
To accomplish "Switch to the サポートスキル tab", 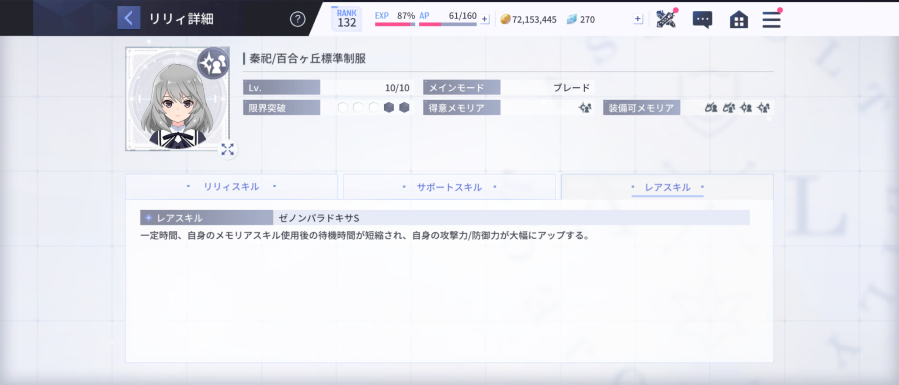I will pos(449,187).
